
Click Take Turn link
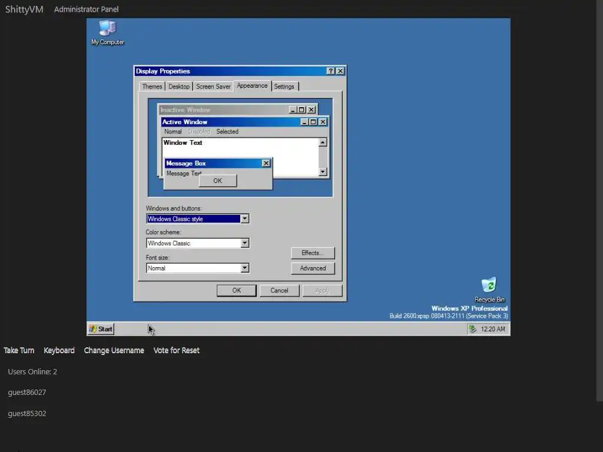click(x=19, y=350)
